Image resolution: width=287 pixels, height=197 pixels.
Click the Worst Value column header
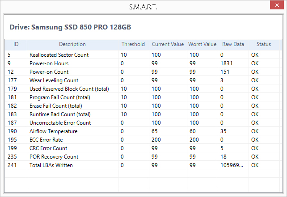click(x=203, y=44)
